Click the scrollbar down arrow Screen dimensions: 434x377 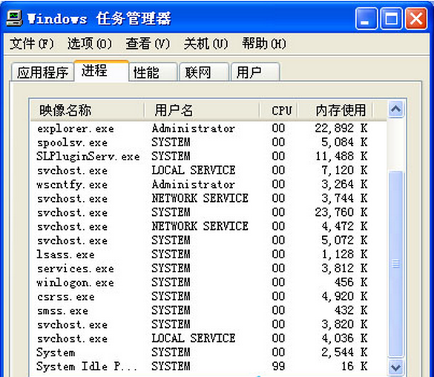395,367
